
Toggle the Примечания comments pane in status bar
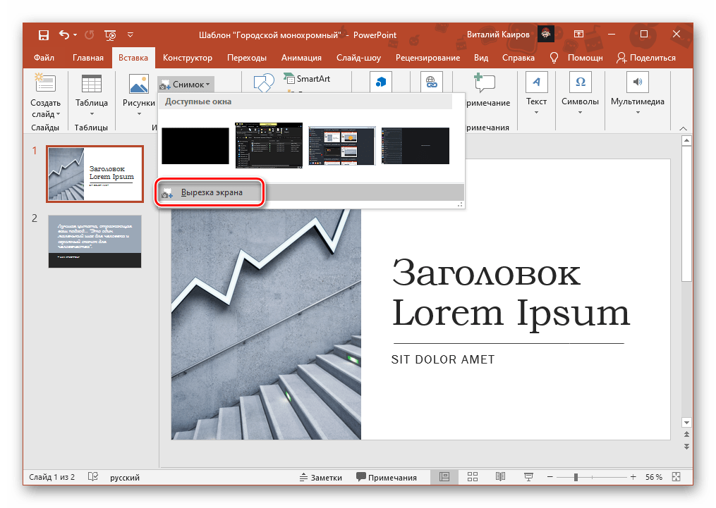click(x=386, y=477)
